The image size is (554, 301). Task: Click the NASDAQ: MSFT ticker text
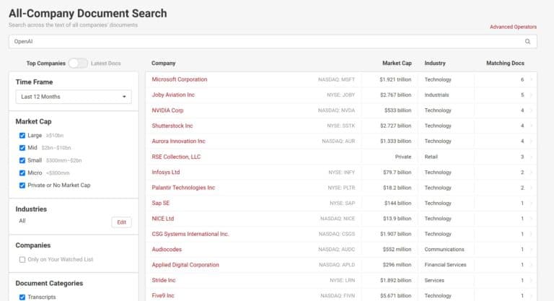click(x=336, y=79)
